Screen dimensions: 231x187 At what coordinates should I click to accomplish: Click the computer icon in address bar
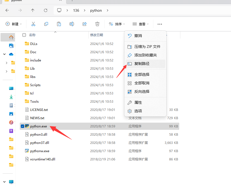coord(59,10)
